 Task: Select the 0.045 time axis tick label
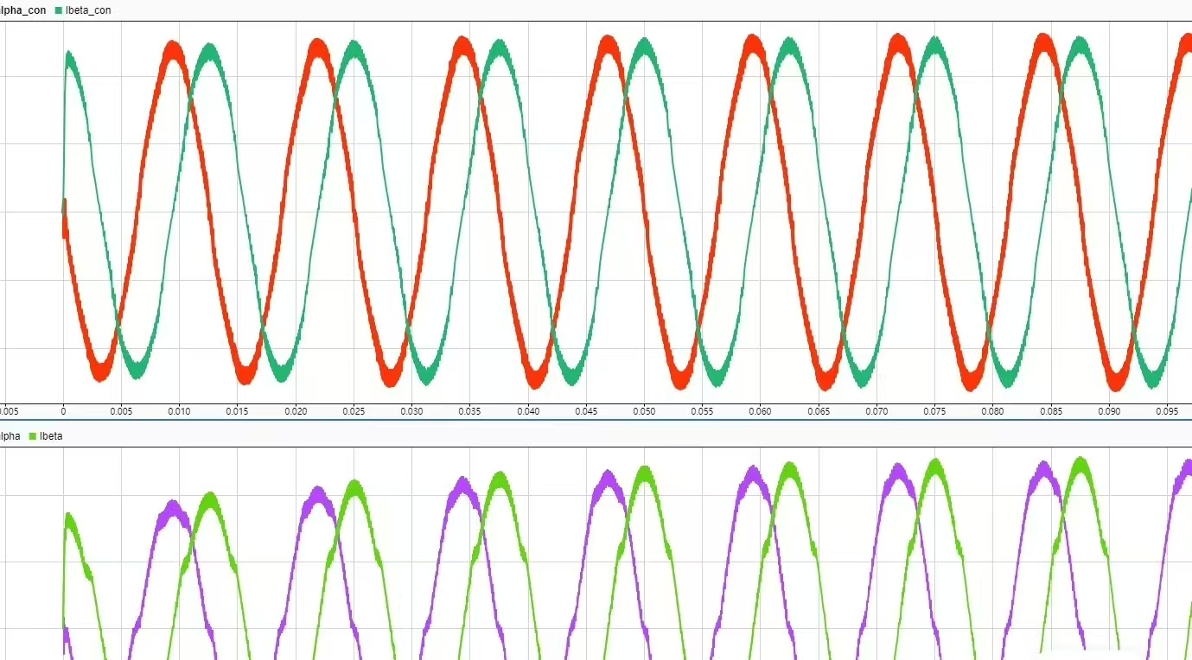tap(585, 411)
